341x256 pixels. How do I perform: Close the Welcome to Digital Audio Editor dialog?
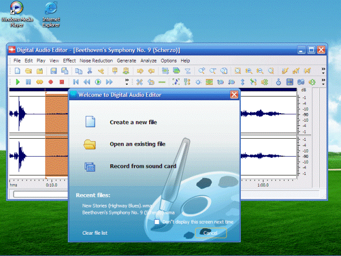pyautogui.click(x=234, y=95)
